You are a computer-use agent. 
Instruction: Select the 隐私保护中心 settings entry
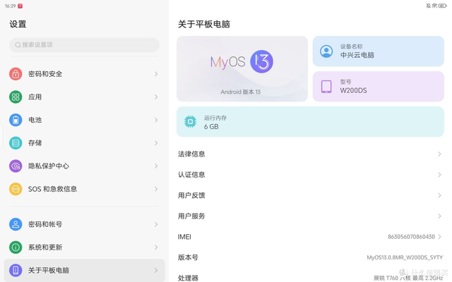pos(84,166)
